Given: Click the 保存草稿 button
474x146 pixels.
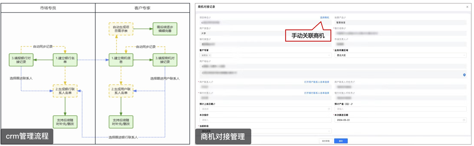Looking at the screenshot, I should click(x=326, y=141).
